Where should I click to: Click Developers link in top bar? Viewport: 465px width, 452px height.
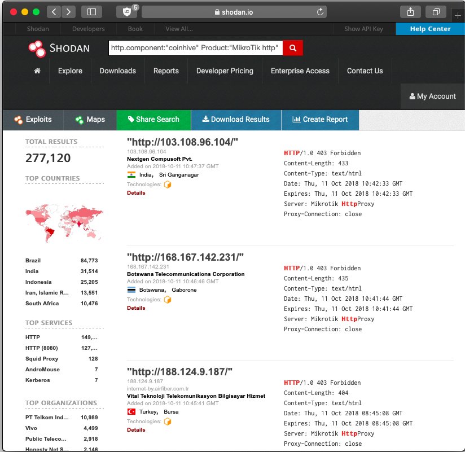(x=89, y=29)
